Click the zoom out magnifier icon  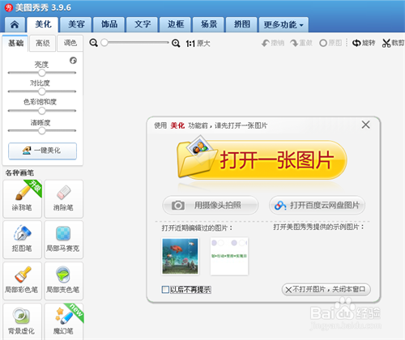(x=93, y=43)
